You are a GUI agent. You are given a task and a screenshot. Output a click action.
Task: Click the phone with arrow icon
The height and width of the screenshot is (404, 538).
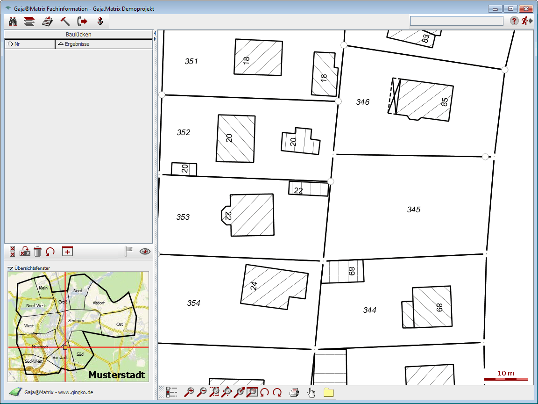[x=82, y=21]
